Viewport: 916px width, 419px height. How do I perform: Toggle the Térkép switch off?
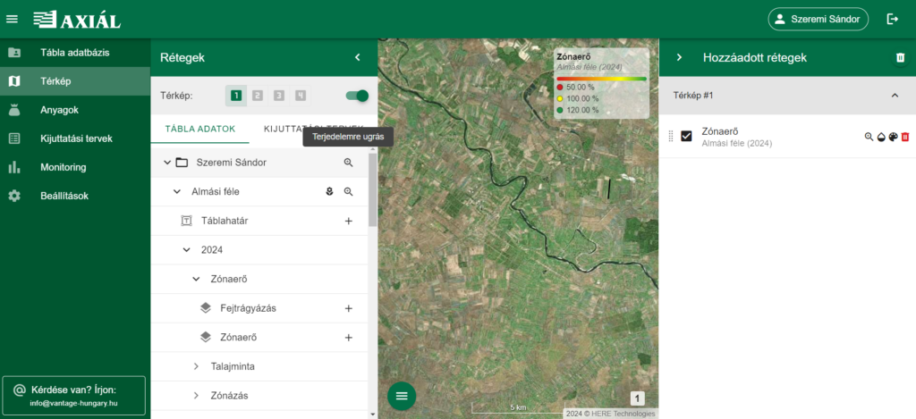pyautogui.click(x=357, y=96)
